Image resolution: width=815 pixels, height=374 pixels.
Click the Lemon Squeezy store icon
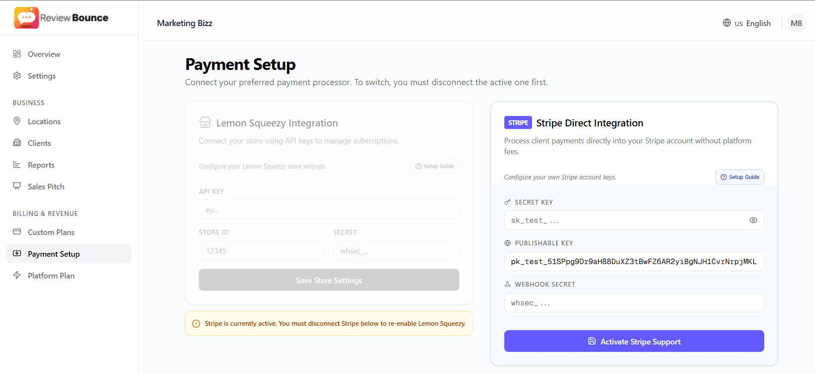(205, 122)
